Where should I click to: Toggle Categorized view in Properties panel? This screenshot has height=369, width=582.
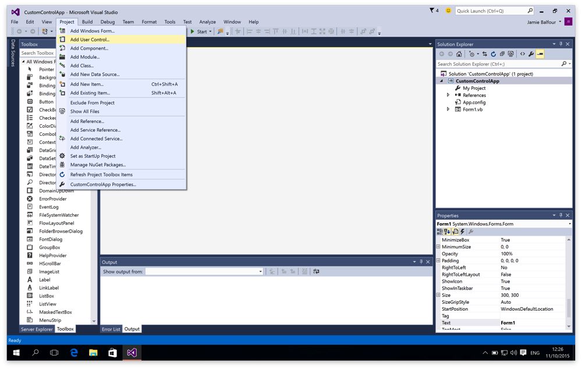tap(440, 231)
